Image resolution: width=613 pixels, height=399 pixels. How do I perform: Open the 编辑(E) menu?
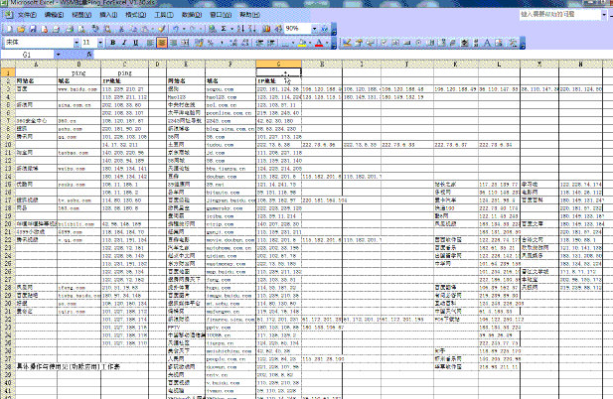(x=54, y=15)
